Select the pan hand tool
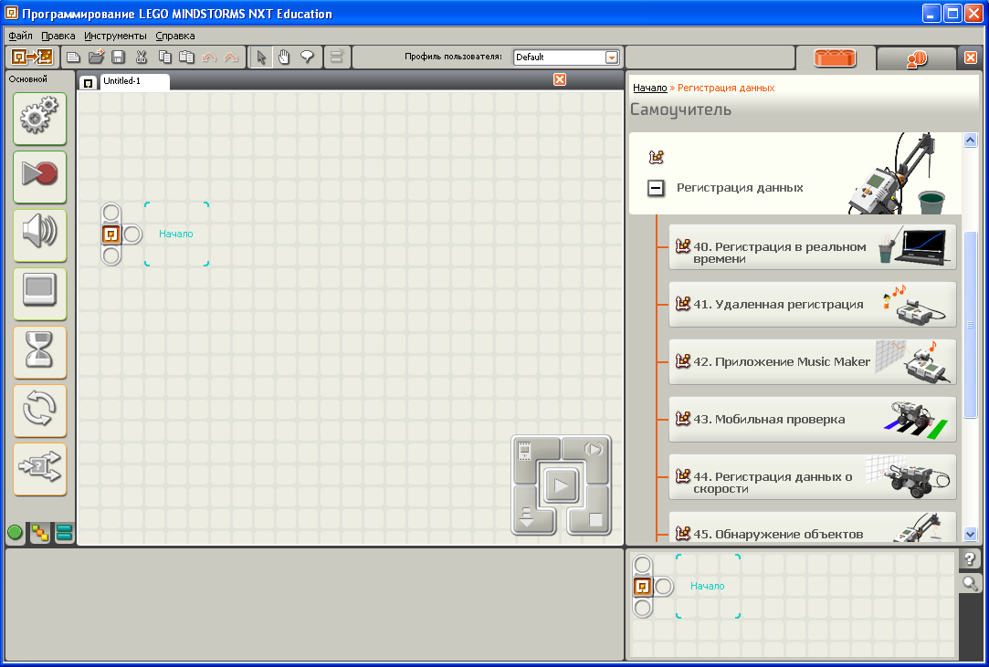Image resolution: width=989 pixels, height=667 pixels. tap(285, 57)
